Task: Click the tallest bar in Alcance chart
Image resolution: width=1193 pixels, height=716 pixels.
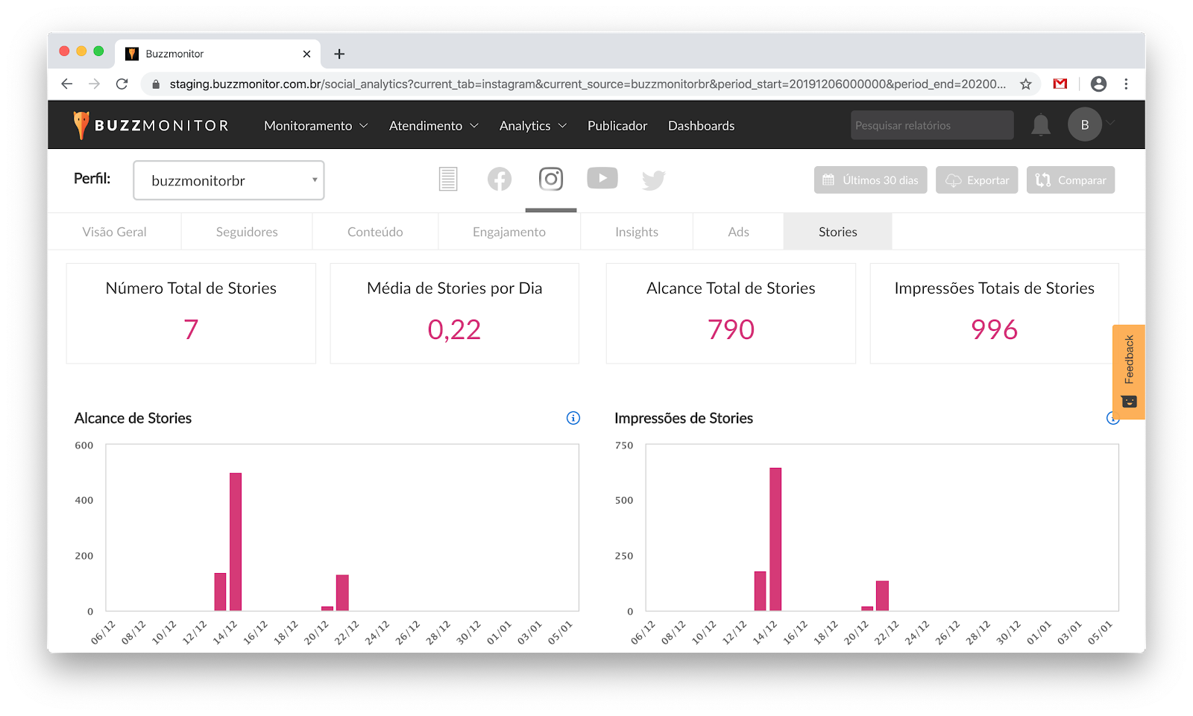Action: (236, 542)
